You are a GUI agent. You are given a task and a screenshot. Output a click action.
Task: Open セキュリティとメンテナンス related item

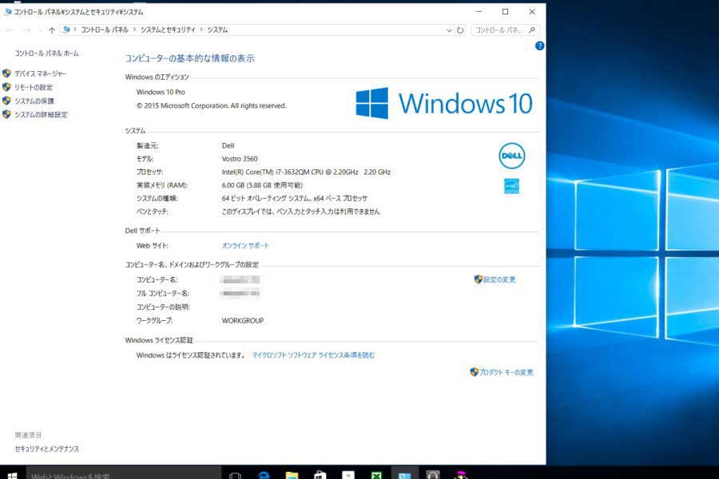point(47,449)
